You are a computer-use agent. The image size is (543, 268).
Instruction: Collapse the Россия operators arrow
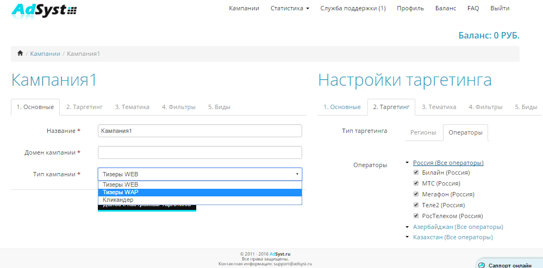[x=407, y=163]
